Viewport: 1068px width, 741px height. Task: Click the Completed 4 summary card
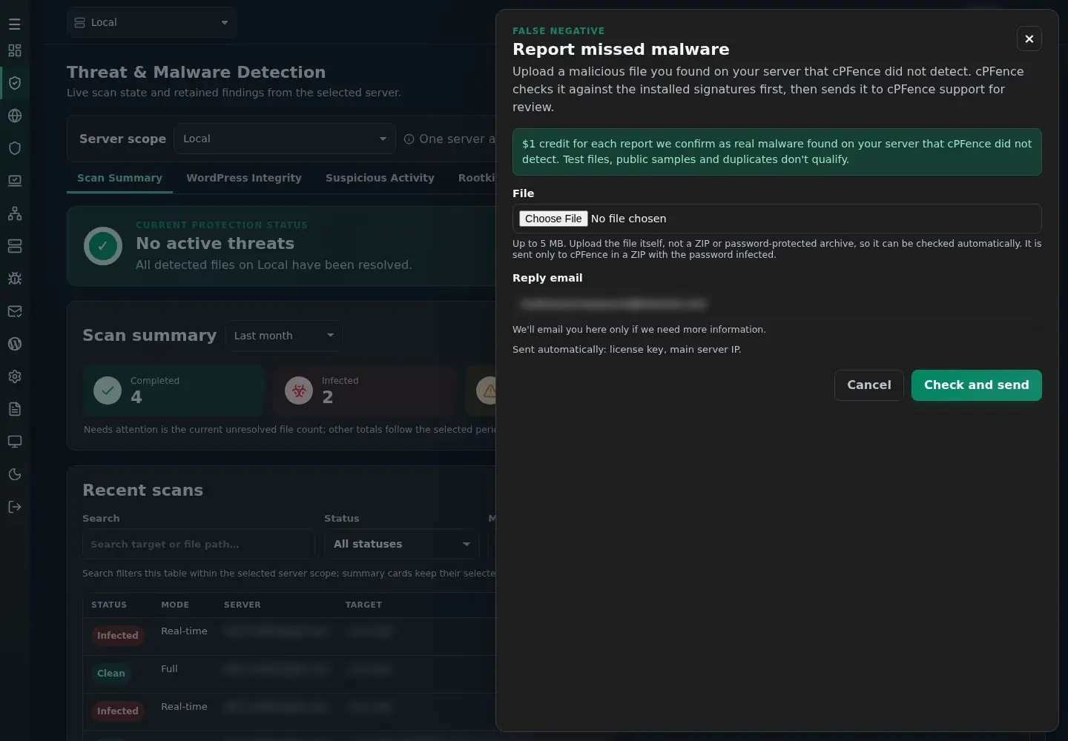[174, 391]
